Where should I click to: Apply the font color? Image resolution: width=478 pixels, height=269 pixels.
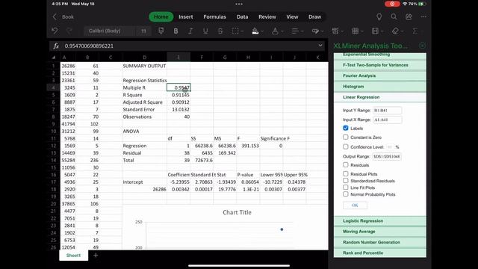tap(275, 31)
